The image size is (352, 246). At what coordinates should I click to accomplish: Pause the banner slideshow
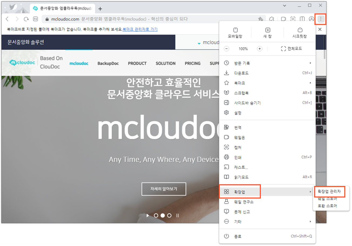click(x=177, y=215)
